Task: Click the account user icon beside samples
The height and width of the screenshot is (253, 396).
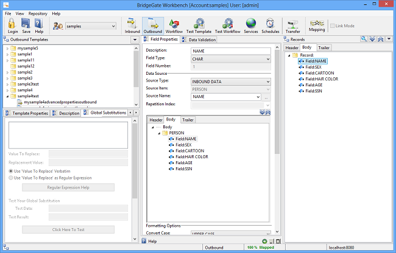Action: pos(58,26)
